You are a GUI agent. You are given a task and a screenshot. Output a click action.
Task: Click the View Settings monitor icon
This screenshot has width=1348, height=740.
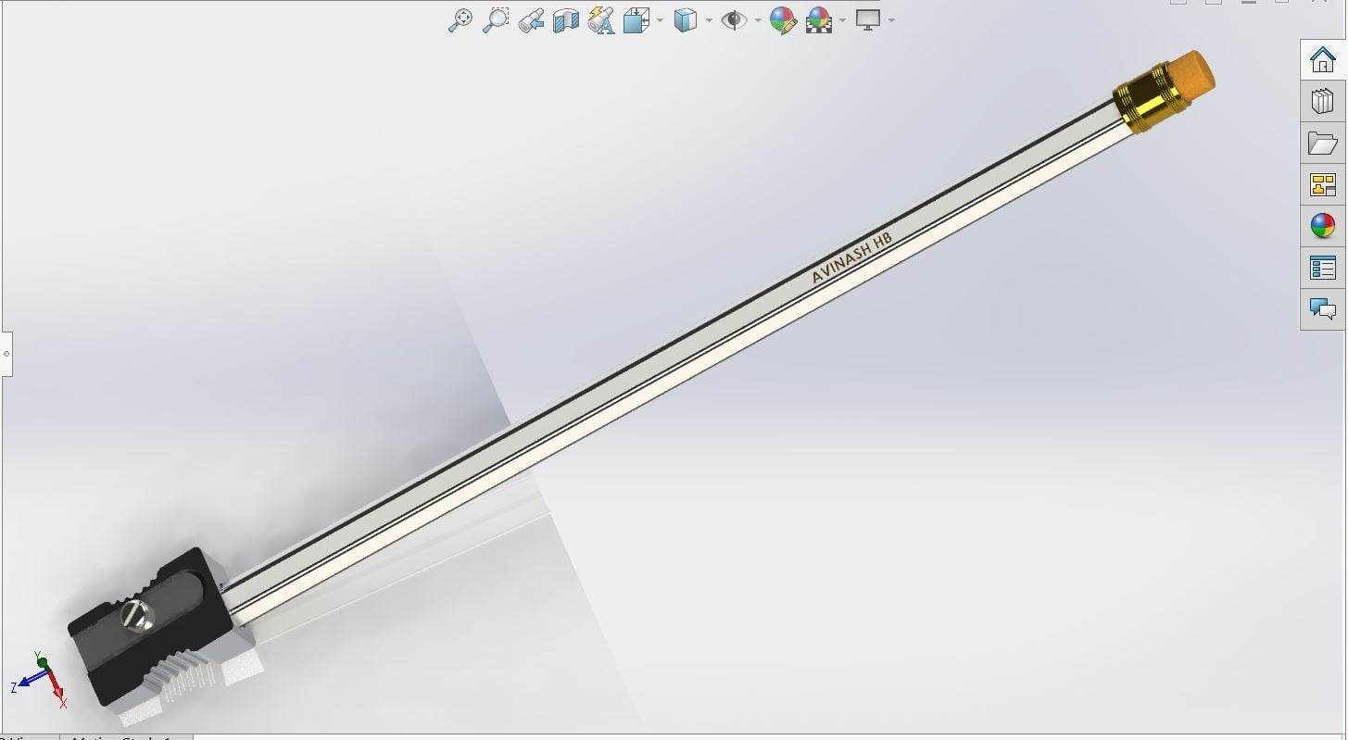867,19
